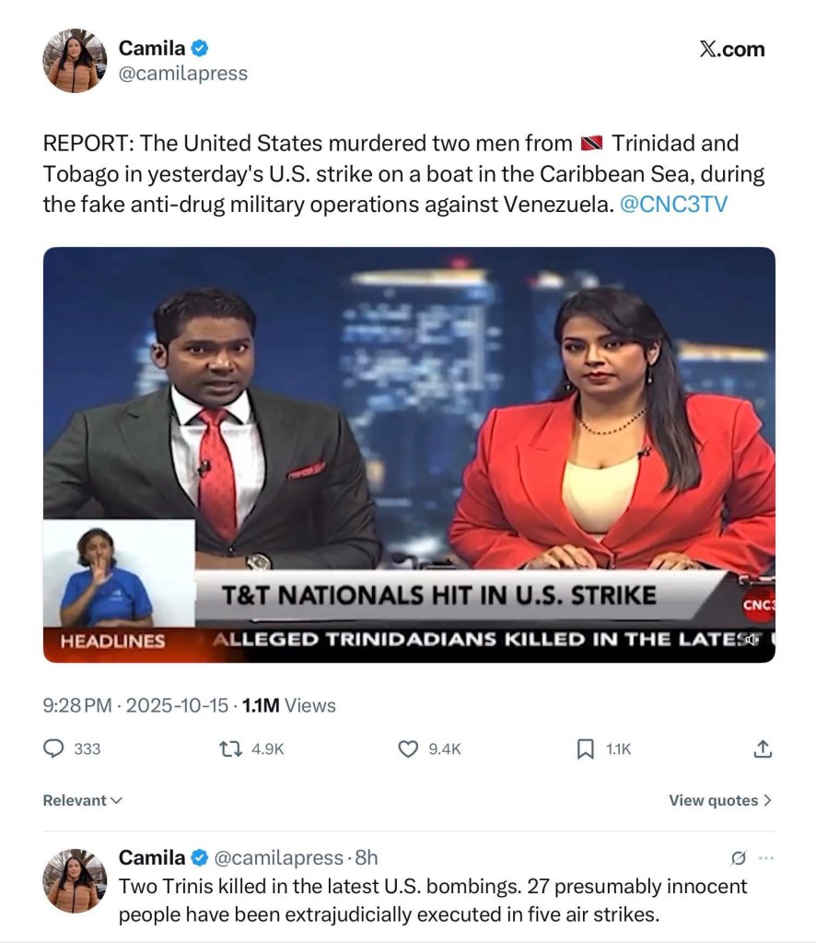The width and height of the screenshot is (816, 943).
Task: Open the X.com logo link
Action: pyautogui.click(x=732, y=49)
